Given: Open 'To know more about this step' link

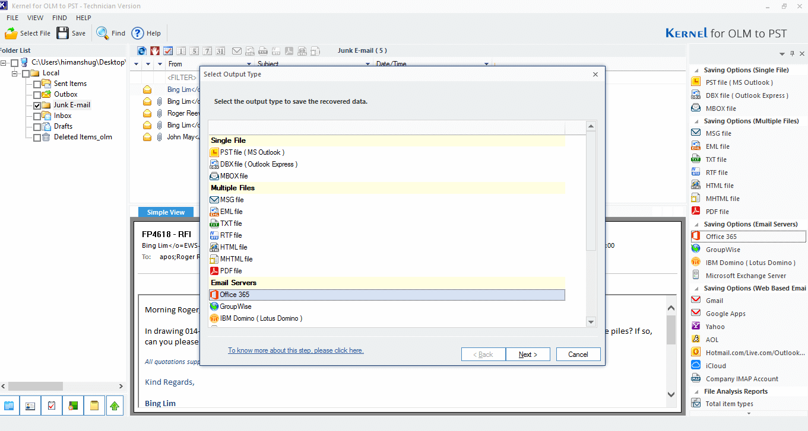Looking at the screenshot, I should (x=296, y=350).
